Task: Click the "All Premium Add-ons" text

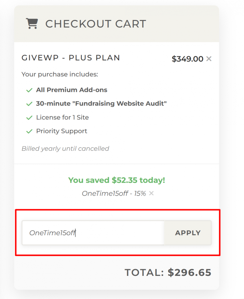Action: [x=71, y=90]
